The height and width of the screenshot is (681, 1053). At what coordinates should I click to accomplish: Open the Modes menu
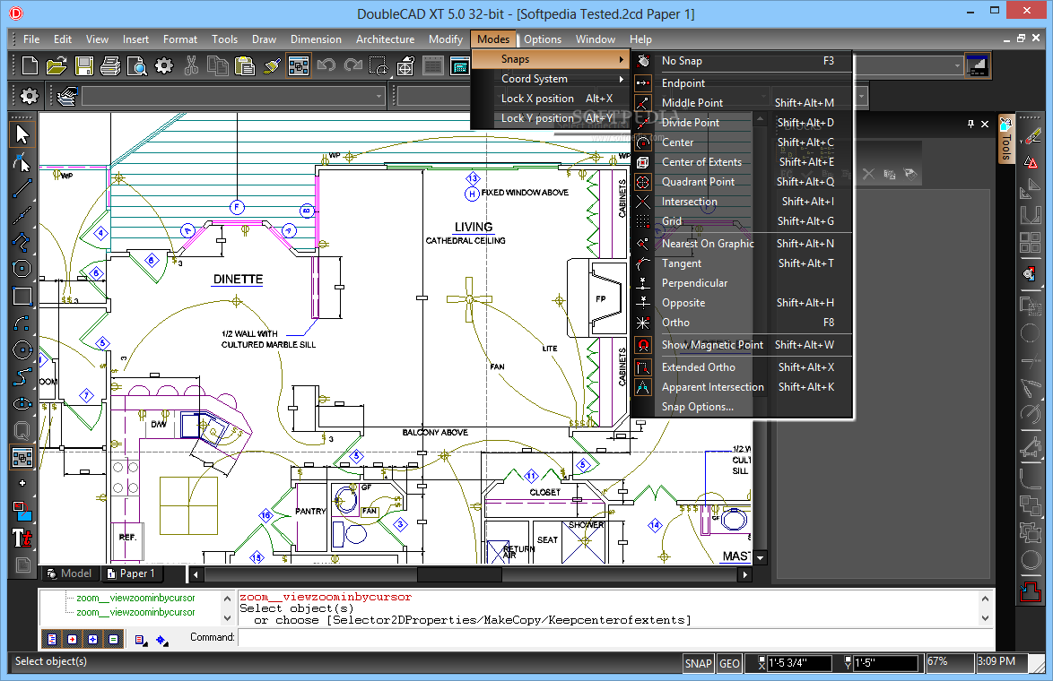(493, 39)
